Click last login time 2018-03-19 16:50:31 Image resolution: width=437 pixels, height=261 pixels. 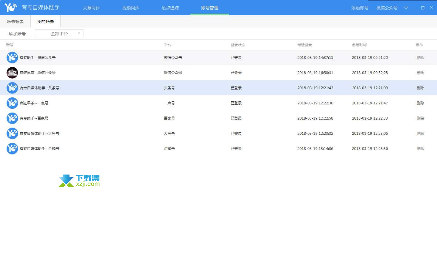point(315,73)
